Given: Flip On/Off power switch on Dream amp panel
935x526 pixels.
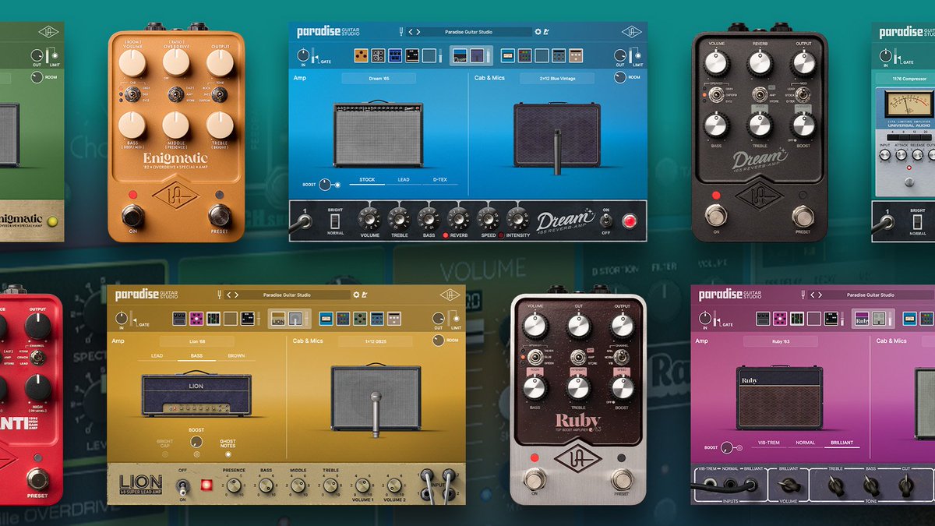Looking at the screenshot, I should (x=606, y=222).
